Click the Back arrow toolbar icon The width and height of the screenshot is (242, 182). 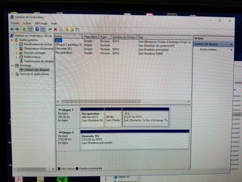12,29
